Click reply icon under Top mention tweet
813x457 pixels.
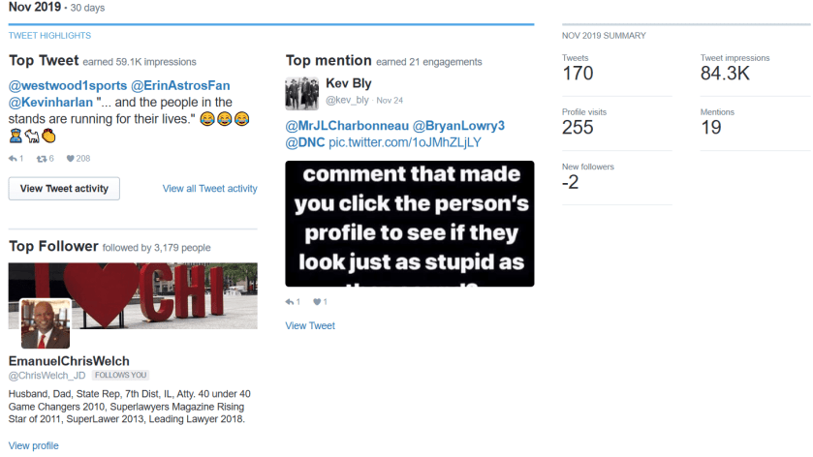click(290, 302)
